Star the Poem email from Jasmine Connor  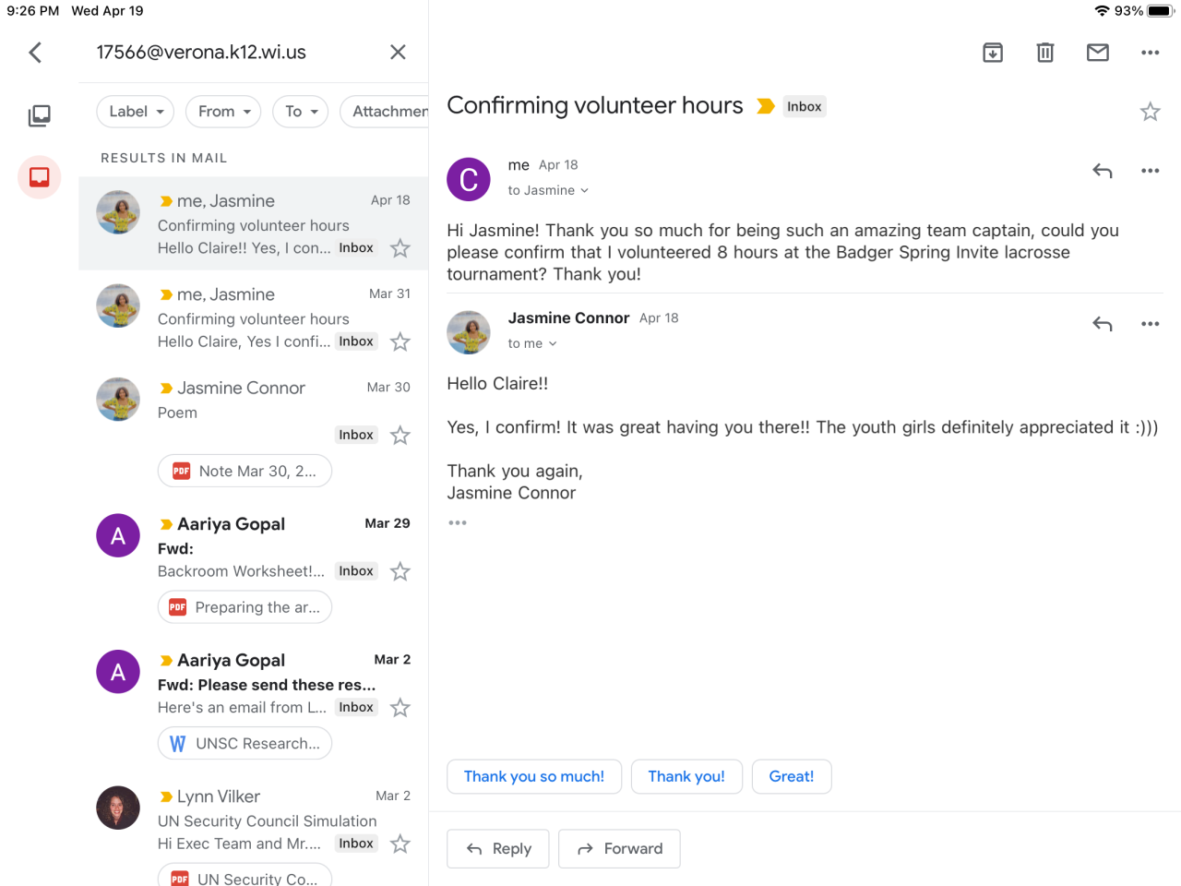(x=400, y=435)
